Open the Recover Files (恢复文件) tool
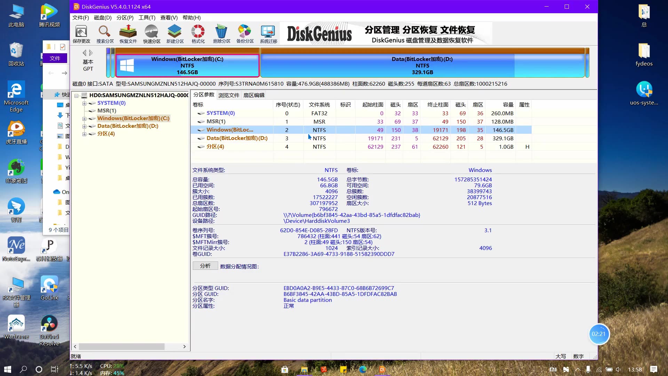 pos(128,34)
